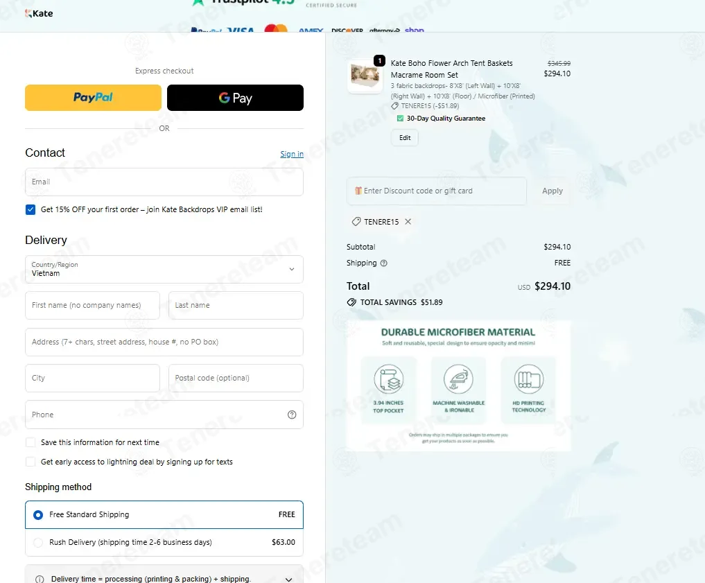Click the discount tag icon under product description

[x=394, y=106]
